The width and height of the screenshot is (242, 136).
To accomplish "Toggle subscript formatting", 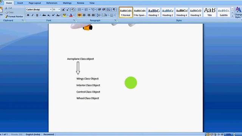I will tap(49, 15).
